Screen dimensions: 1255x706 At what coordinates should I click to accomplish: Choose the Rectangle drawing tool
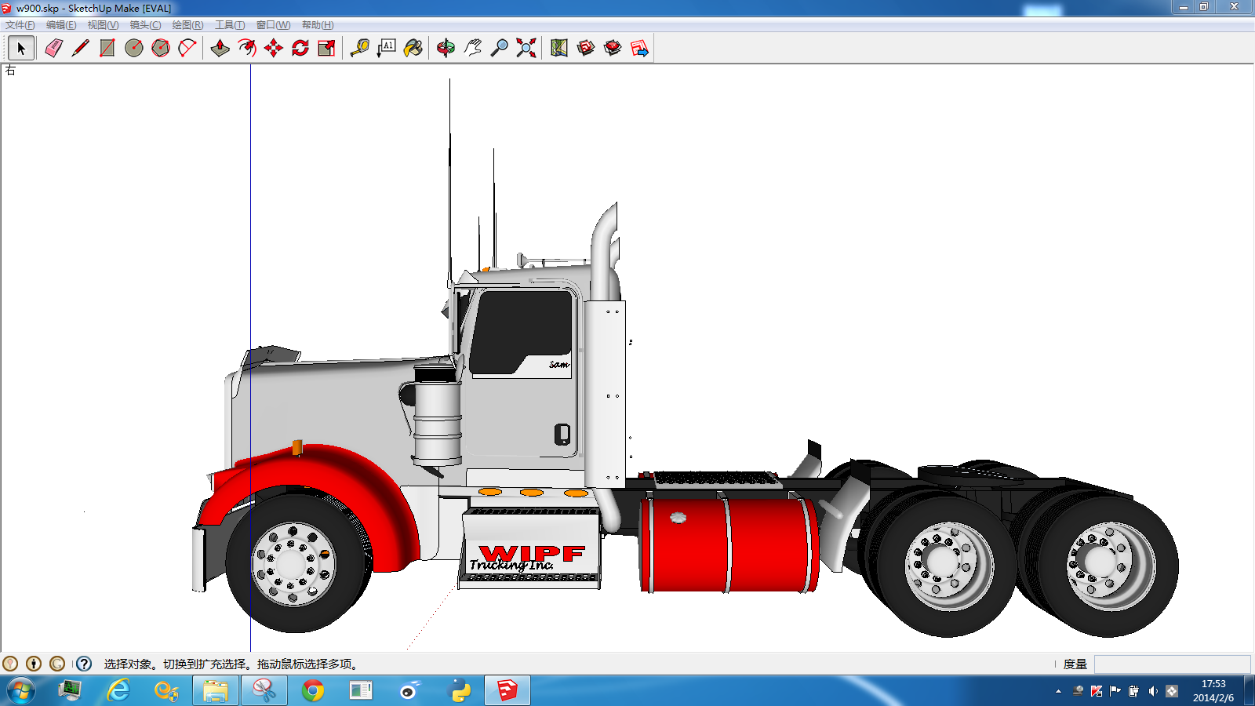[x=107, y=48]
